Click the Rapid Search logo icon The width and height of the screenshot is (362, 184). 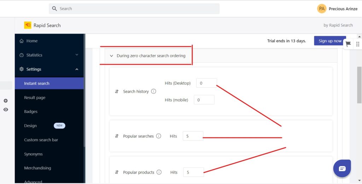click(28, 25)
